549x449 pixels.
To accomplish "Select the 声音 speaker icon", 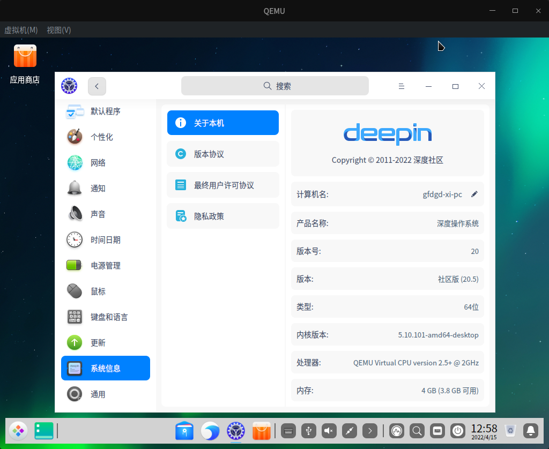I will click(x=75, y=214).
